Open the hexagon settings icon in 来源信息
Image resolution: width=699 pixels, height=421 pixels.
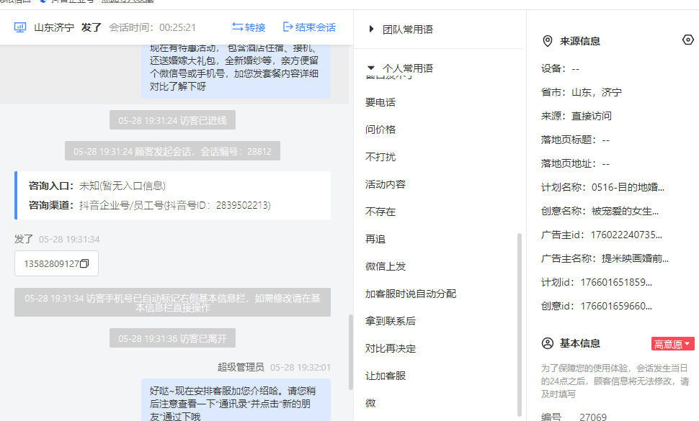pyautogui.click(x=688, y=40)
